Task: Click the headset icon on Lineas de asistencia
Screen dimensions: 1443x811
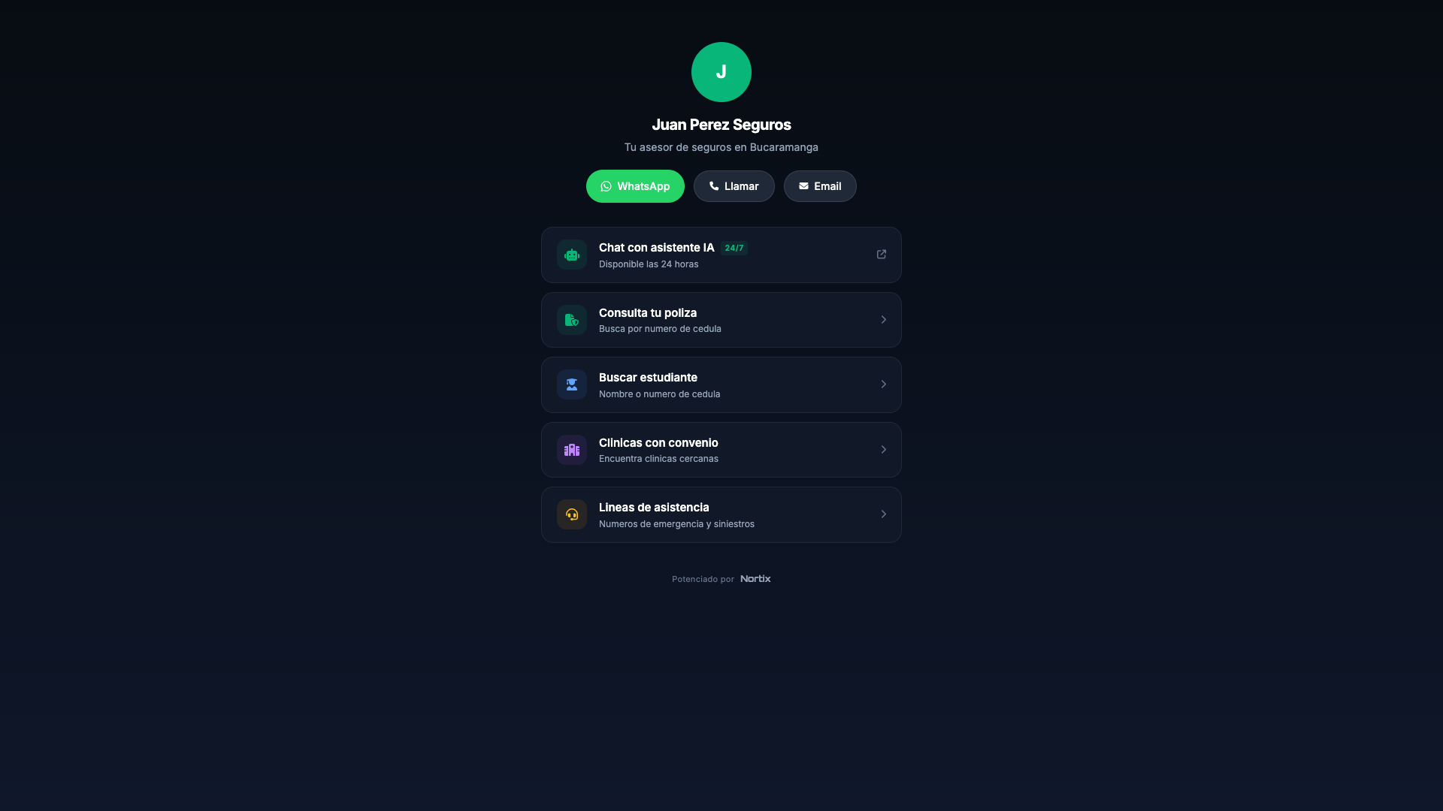Action: (571, 514)
